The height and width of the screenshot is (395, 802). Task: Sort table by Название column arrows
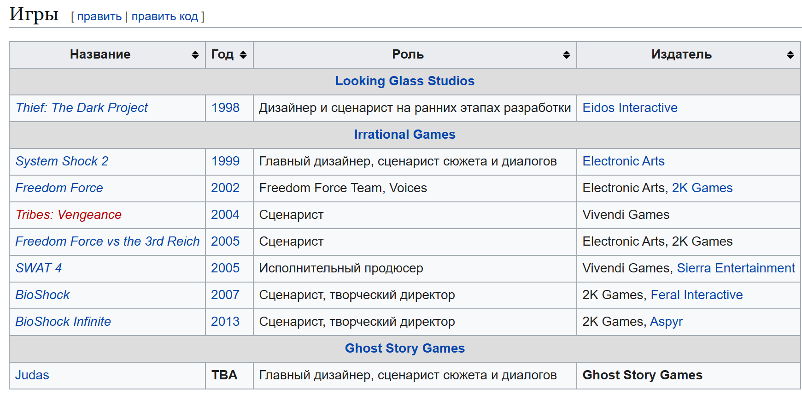(x=195, y=55)
